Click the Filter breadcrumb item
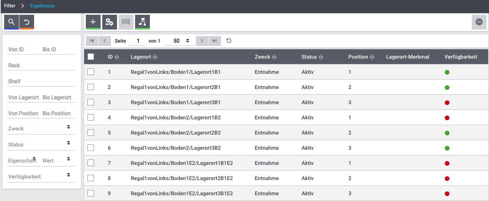The image size is (489, 201). (x=10, y=6)
